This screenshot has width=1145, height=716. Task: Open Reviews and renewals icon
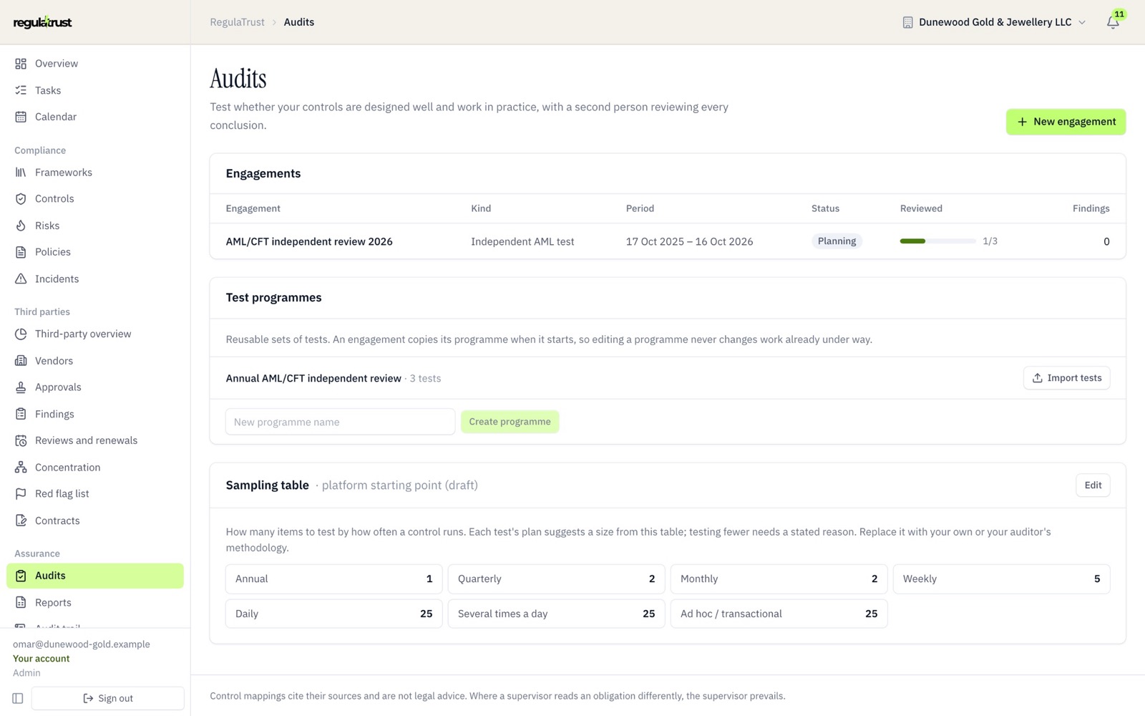point(21,440)
